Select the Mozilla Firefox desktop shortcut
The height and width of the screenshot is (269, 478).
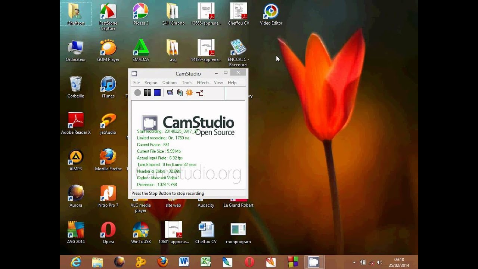click(x=108, y=160)
